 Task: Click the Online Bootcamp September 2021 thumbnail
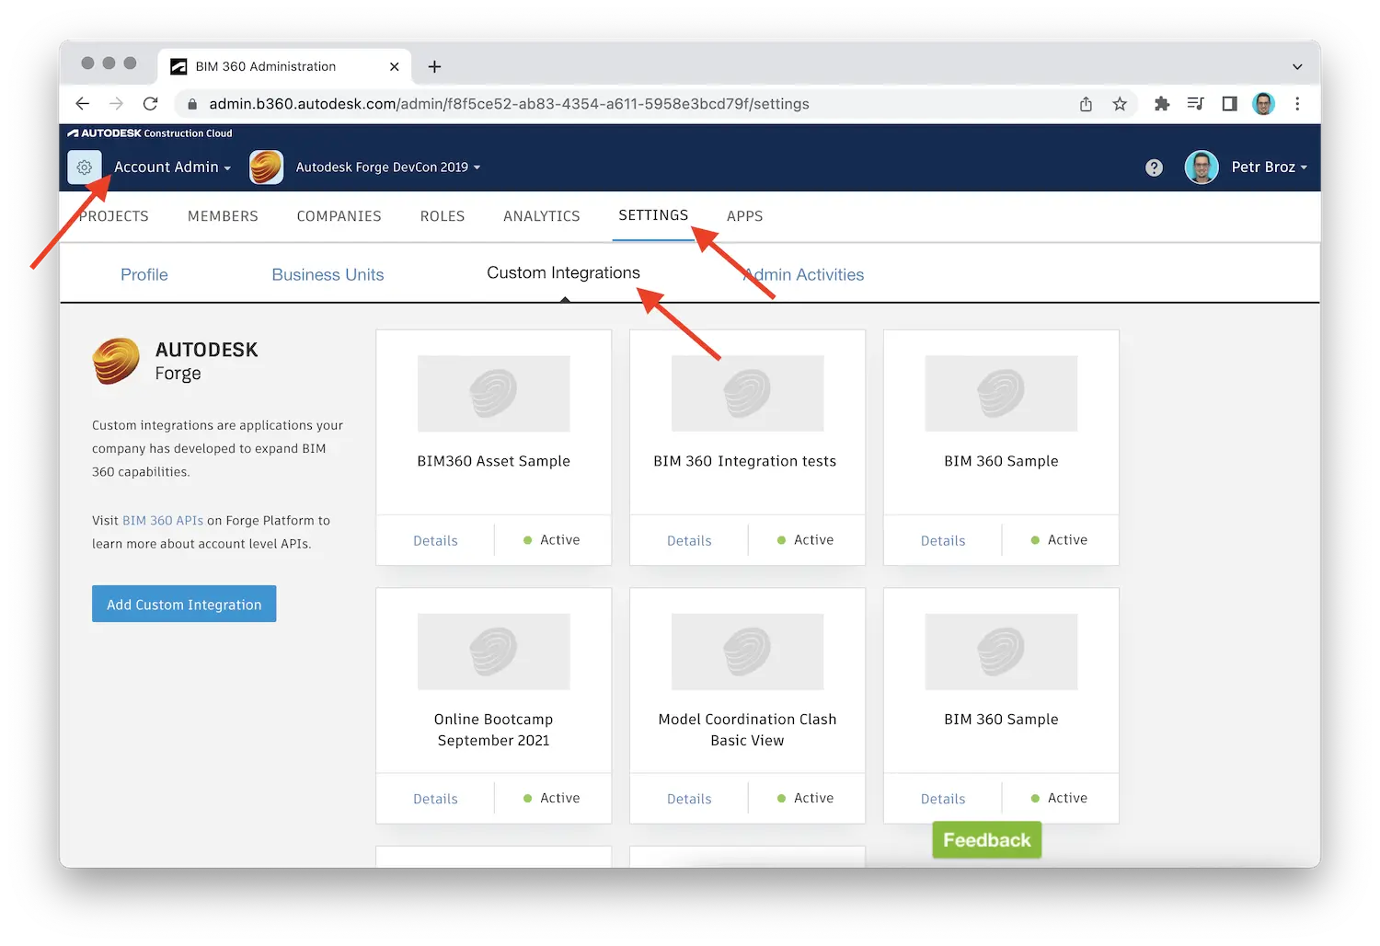494,652
